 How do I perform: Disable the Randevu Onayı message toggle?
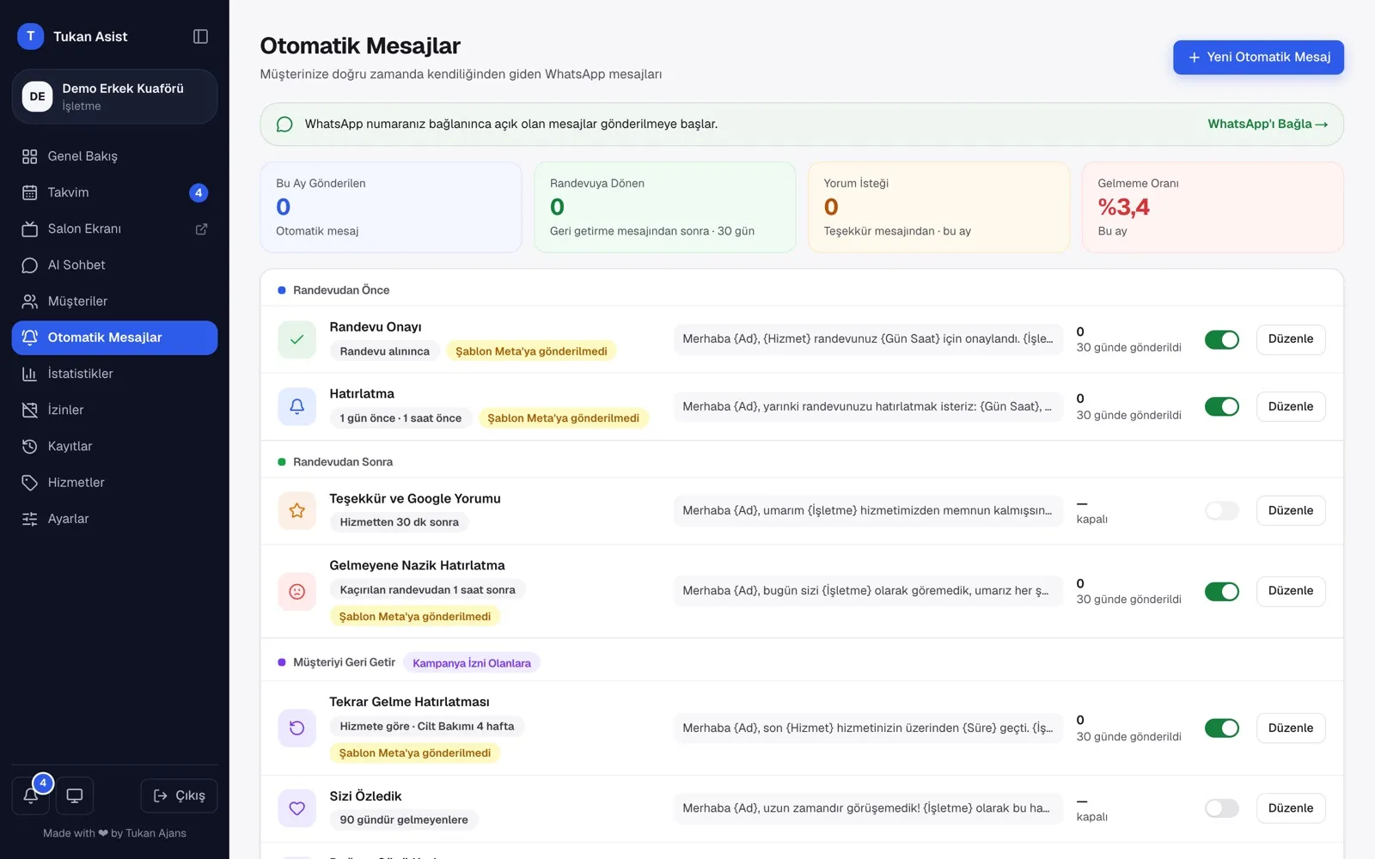click(1221, 339)
